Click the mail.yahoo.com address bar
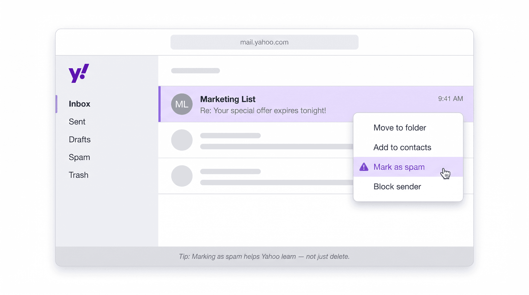 point(264,42)
